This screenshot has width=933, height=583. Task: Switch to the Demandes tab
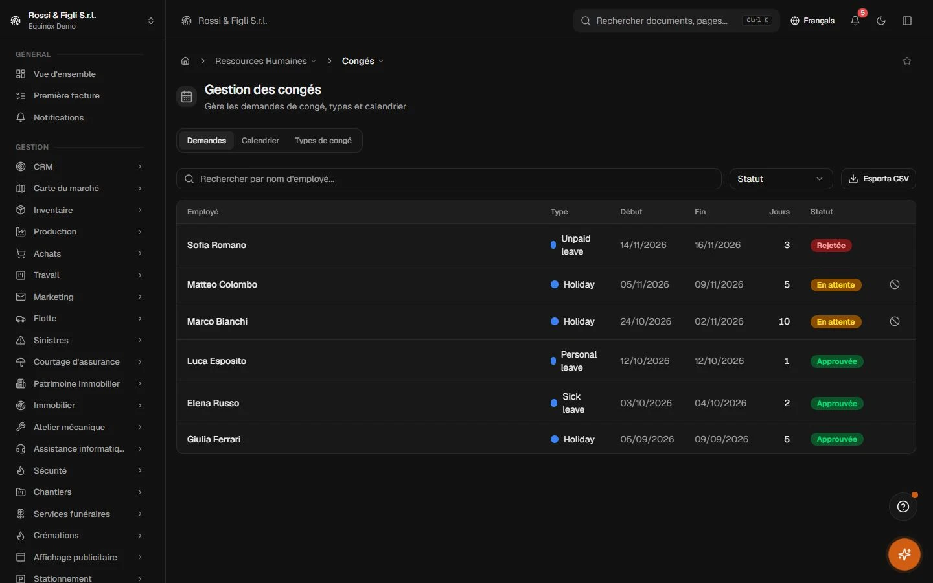click(x=207, y=141)
